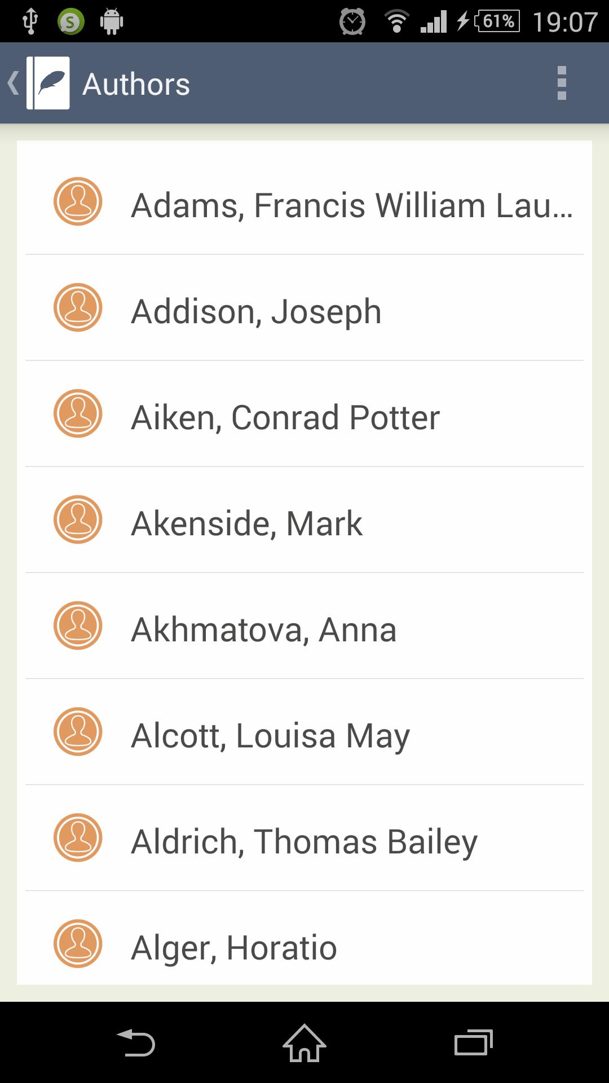Image resolution: width=609 pixels, height=1083 pixels.
Task: Tap the Alger, Horatio name
Action: [x=234, y=948]
